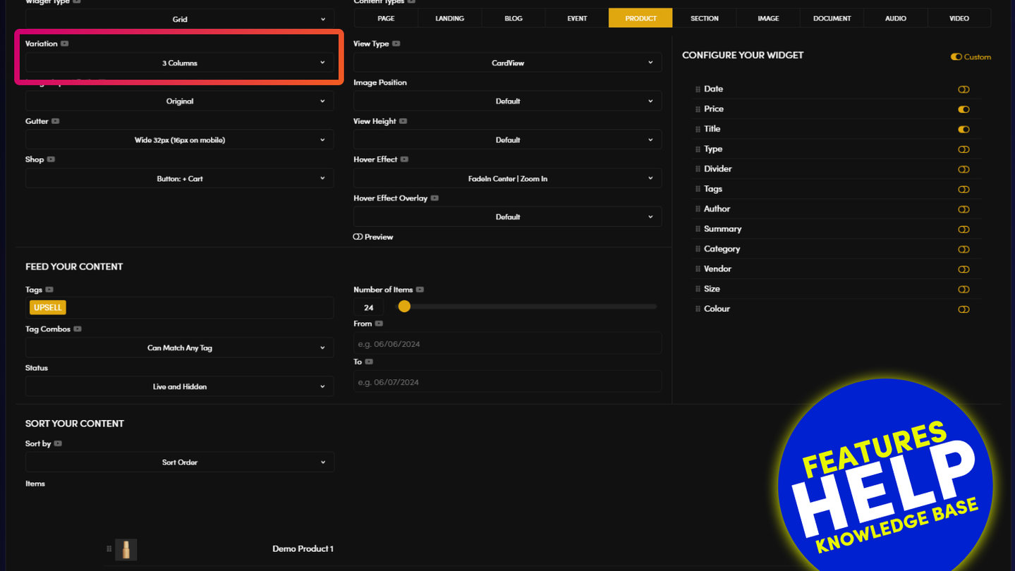
Task: Click the drag handle next to Demo Product 1
Action: [x=109, y=548]
